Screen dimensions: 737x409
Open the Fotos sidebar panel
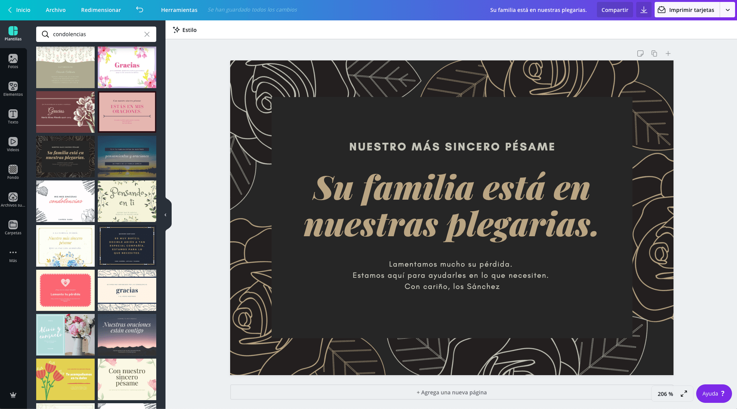(13, 62)
